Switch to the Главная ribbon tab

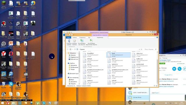coord(75,38)
